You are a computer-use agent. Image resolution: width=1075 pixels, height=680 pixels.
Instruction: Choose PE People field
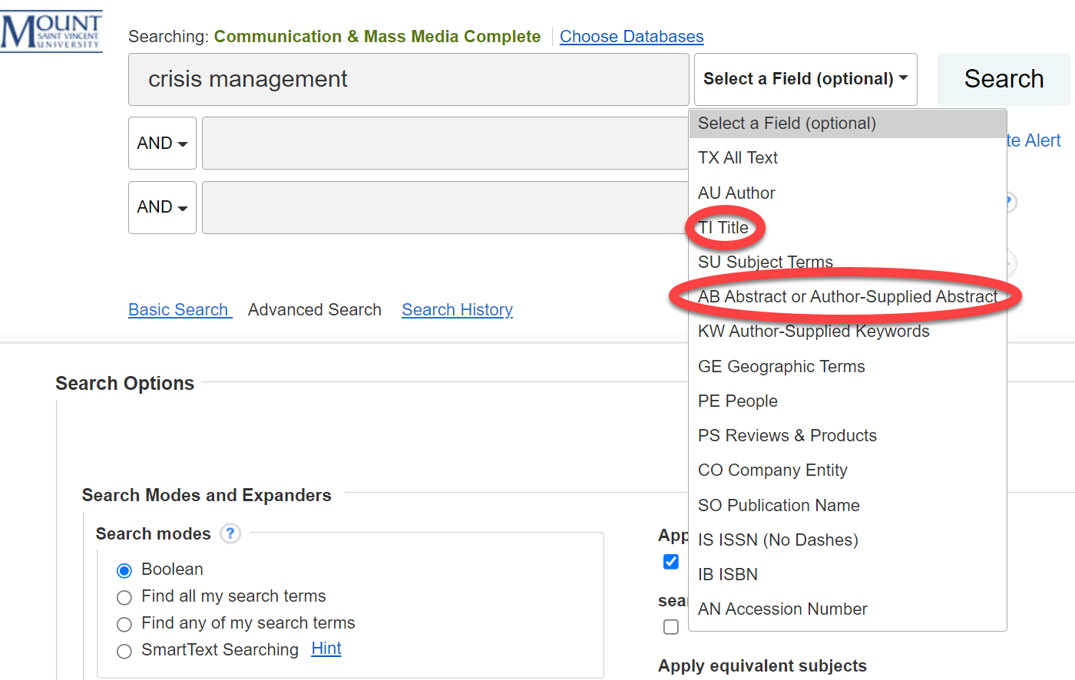point(848,401)
